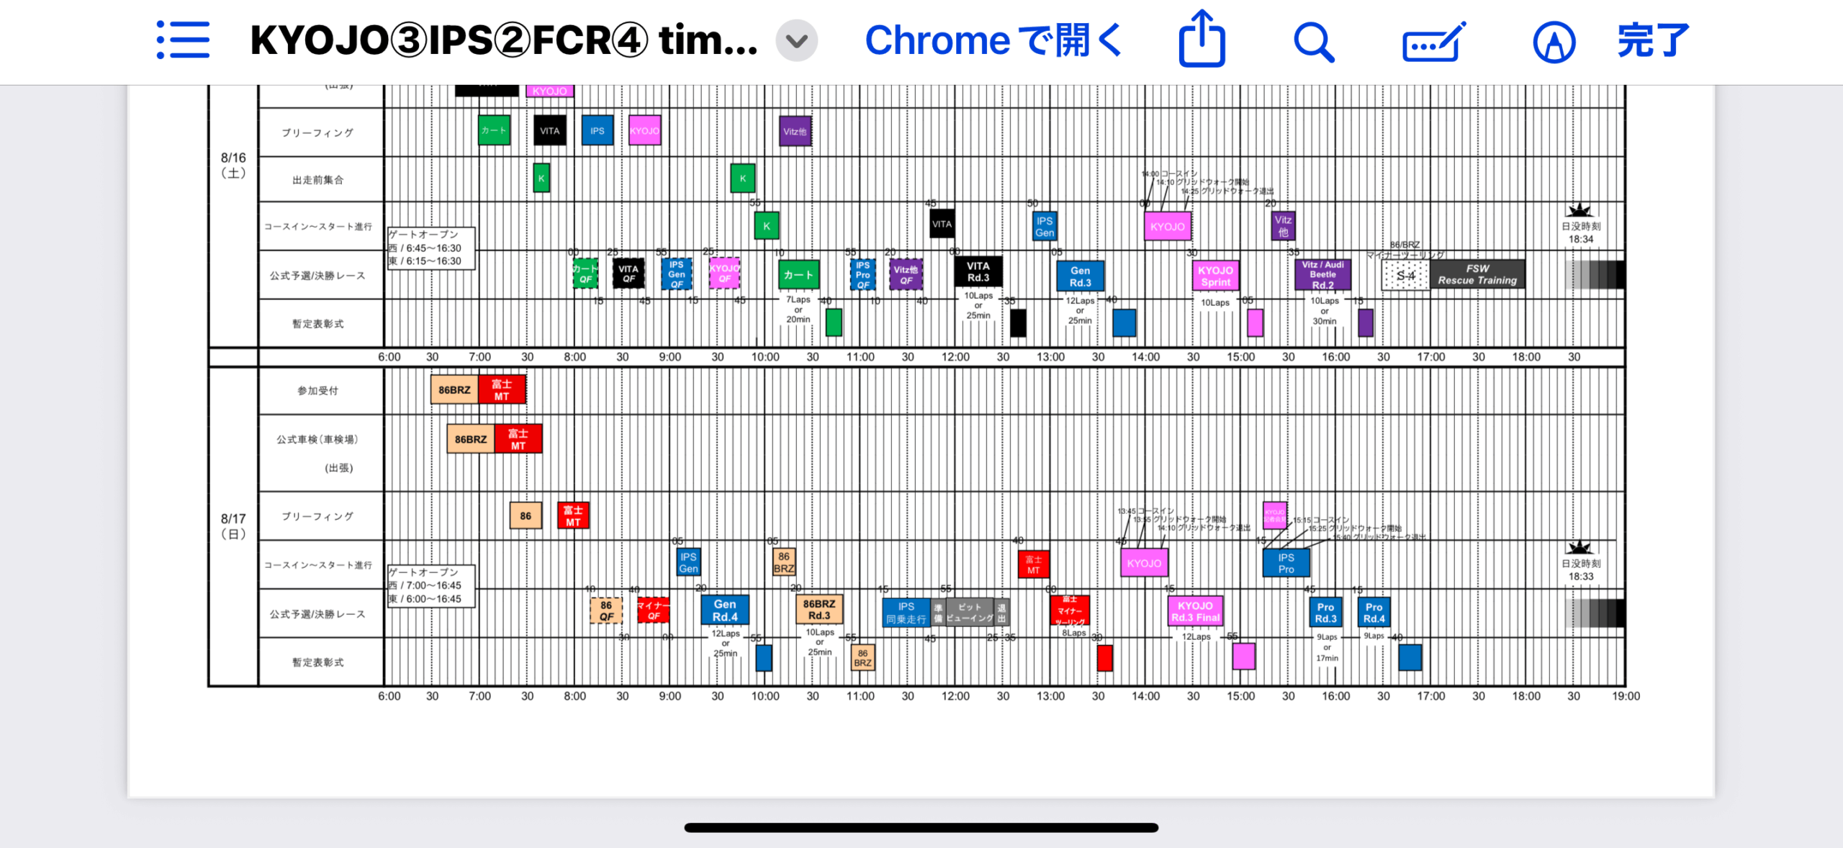
Task: Click the pink 'KYOJO' course-in block on 8/16
Action: coord(1167,226)
